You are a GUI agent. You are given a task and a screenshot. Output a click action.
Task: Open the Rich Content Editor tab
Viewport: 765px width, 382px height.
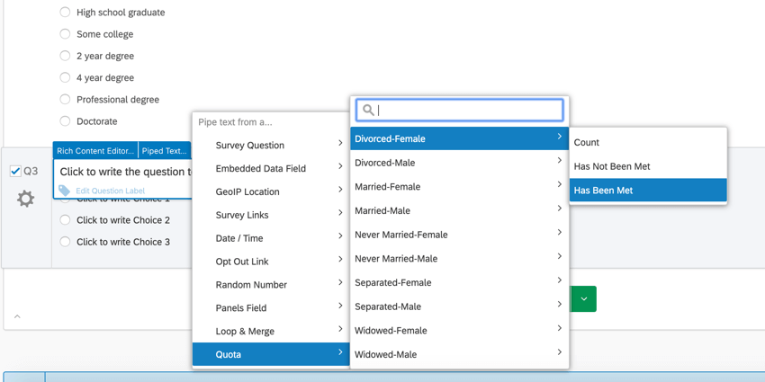coord(95,151)
